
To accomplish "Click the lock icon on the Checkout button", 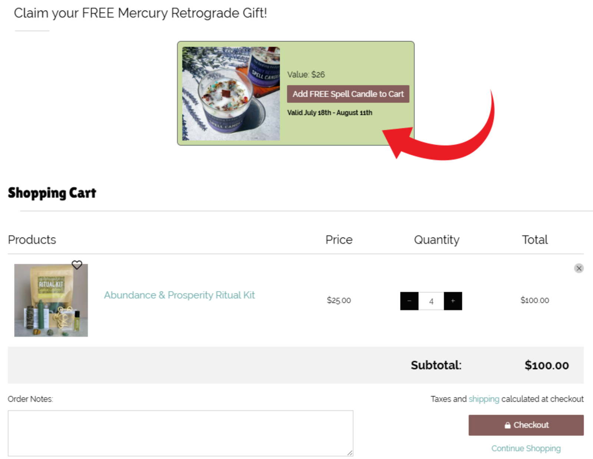I will [507, 425].
